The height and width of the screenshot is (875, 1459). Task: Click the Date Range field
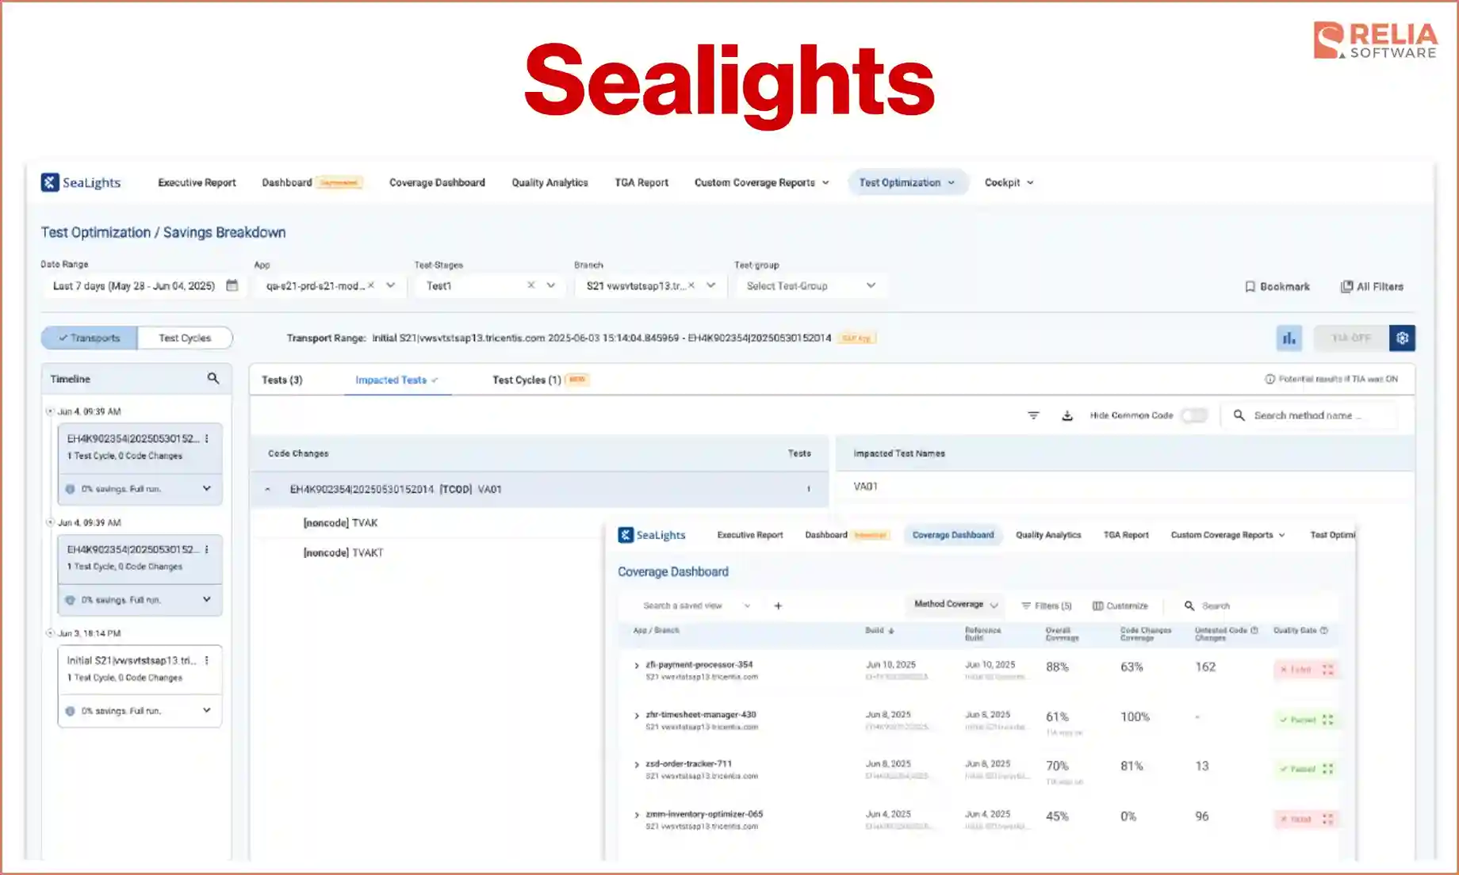pyautogui.click(x=143, y=285)
